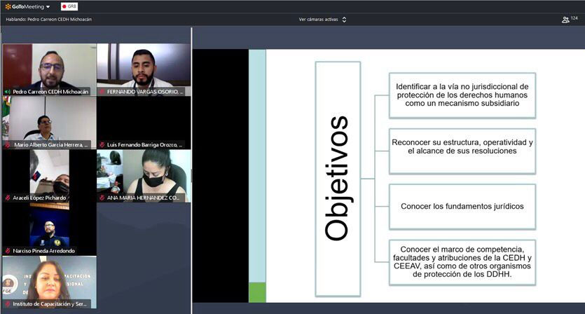Click the GRB recording indicator

coord(69,7)
